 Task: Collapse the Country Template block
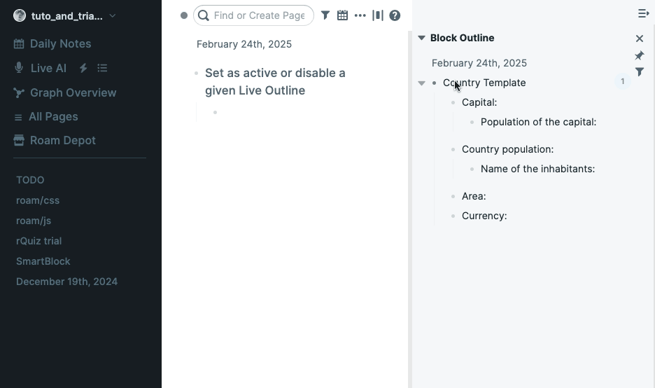pos(421,83)
